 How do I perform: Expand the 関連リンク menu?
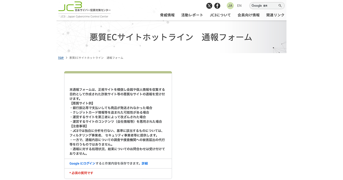pos(275,15)
